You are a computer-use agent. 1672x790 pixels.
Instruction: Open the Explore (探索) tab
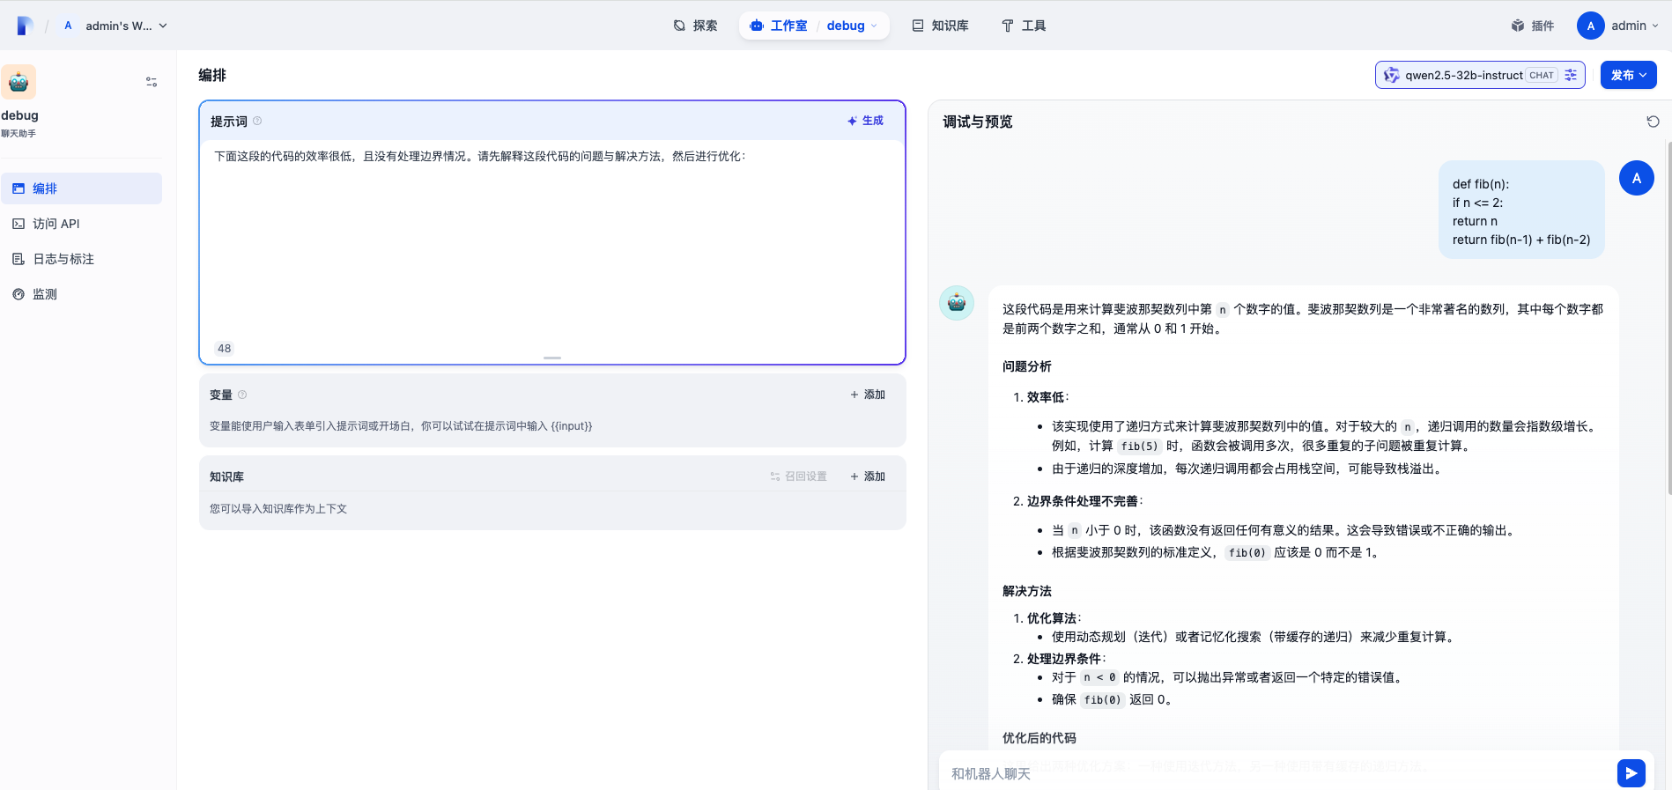point(695,26)
